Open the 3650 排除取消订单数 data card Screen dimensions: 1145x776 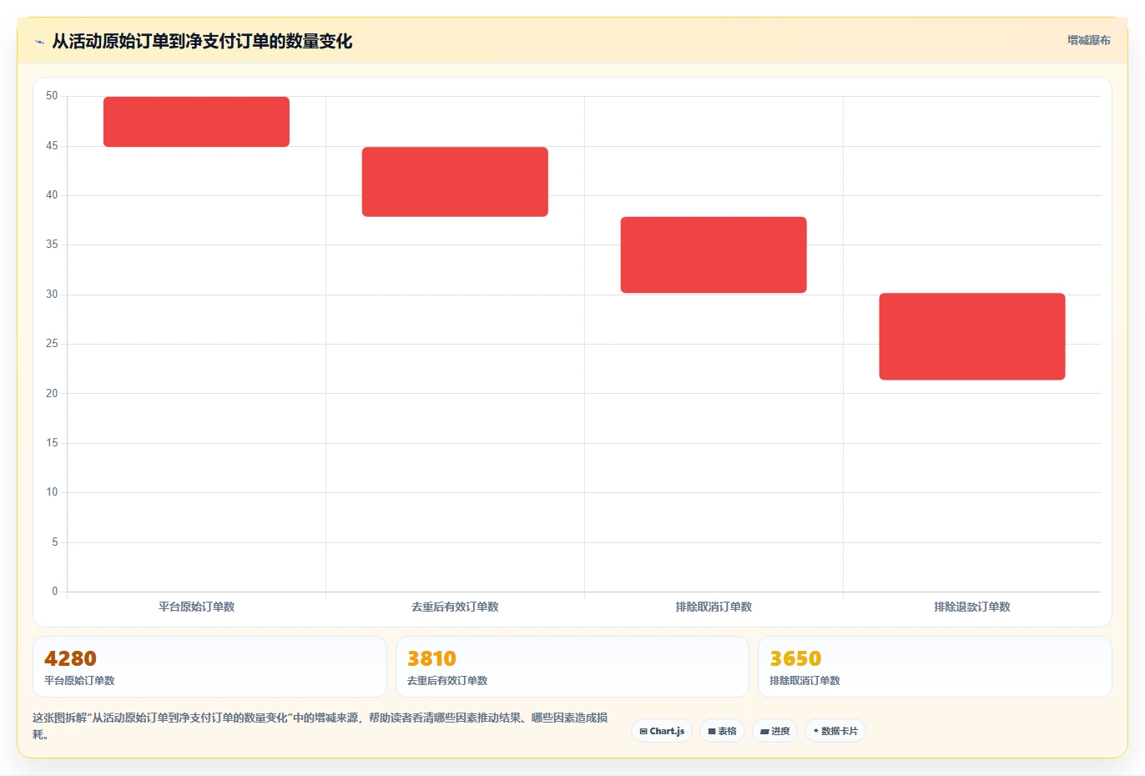point(935,667)
